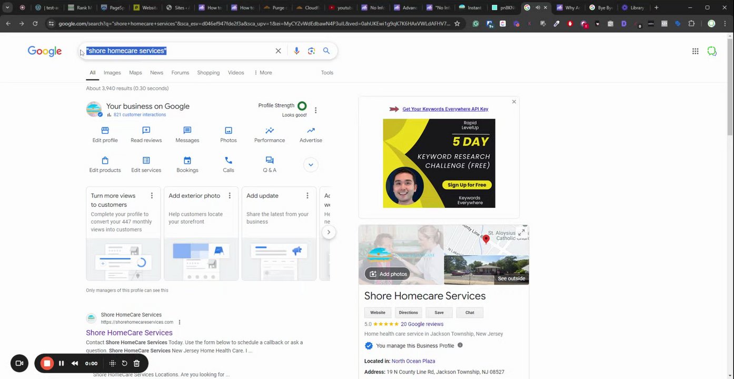
Task: Switch to the Videos tab
Action: point(236,73)
